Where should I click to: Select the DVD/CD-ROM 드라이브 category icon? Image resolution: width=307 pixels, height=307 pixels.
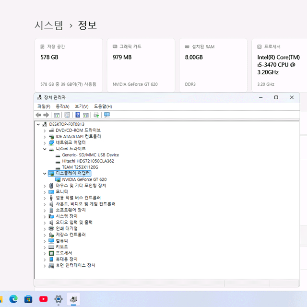(51, 130)
